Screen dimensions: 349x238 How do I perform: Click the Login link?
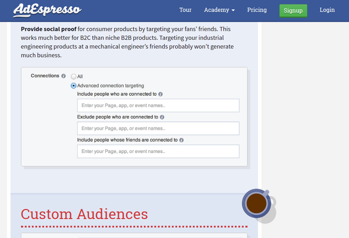tap(327, 10)
